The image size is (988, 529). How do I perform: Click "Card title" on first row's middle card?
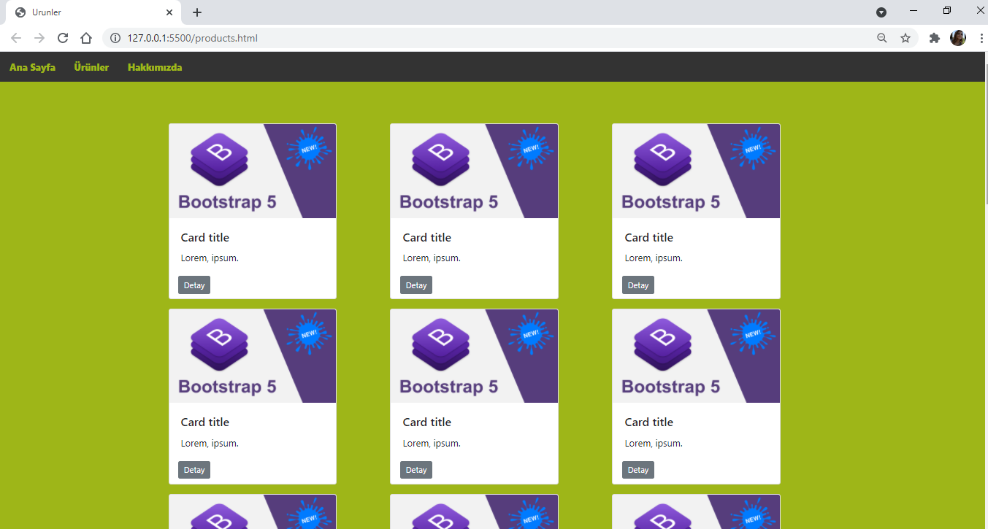[x=427, y=238]
